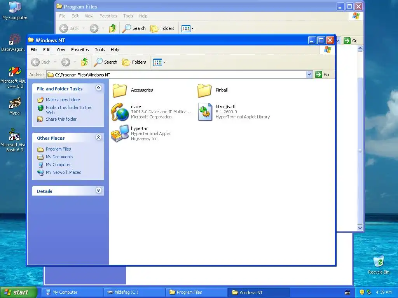Viewport: 398px width, 298px height.
Task: Open the File menu in Windows NT window
Action: (34, 50)
